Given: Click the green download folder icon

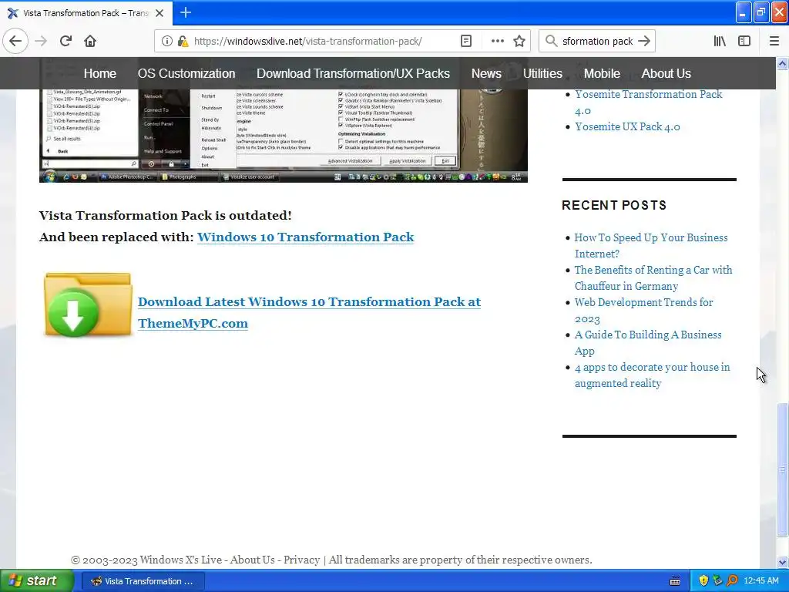Looking at the screenshot, I should click(88, 304).
